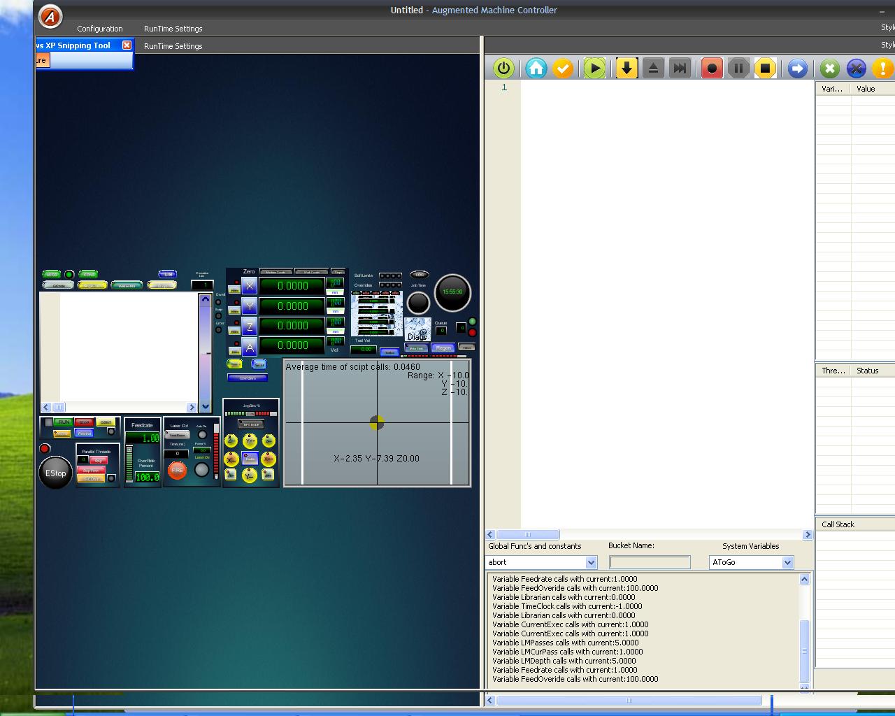This screenshot has height=716, width=895.
Task: Click the orange checkmark toolbar icon
Action: 563,69
